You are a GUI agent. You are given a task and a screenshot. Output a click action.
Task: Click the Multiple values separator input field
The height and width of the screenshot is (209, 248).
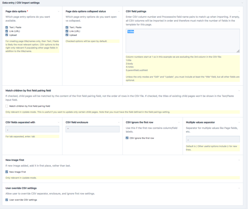coord(213,139)
